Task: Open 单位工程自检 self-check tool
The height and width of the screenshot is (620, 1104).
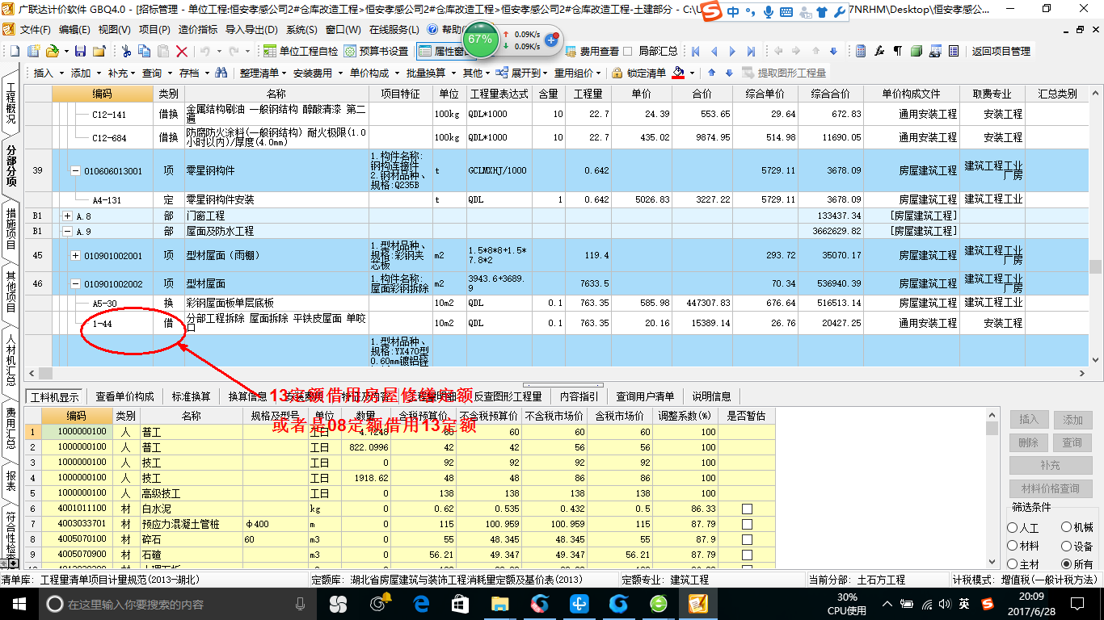Action: [301, 51]
